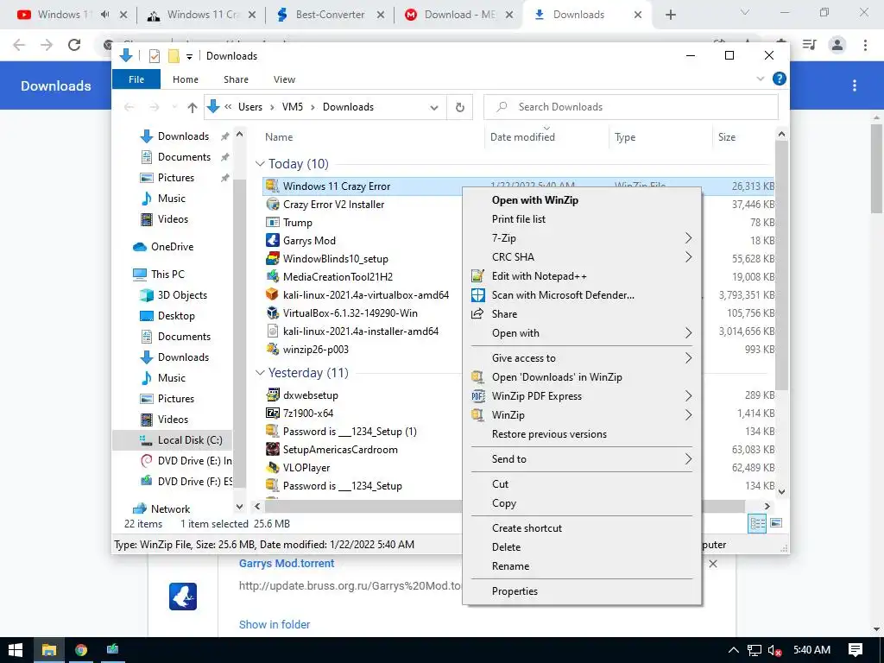
Task: Expand the CRC SHA submenu arrow
Action: (688, 257)
